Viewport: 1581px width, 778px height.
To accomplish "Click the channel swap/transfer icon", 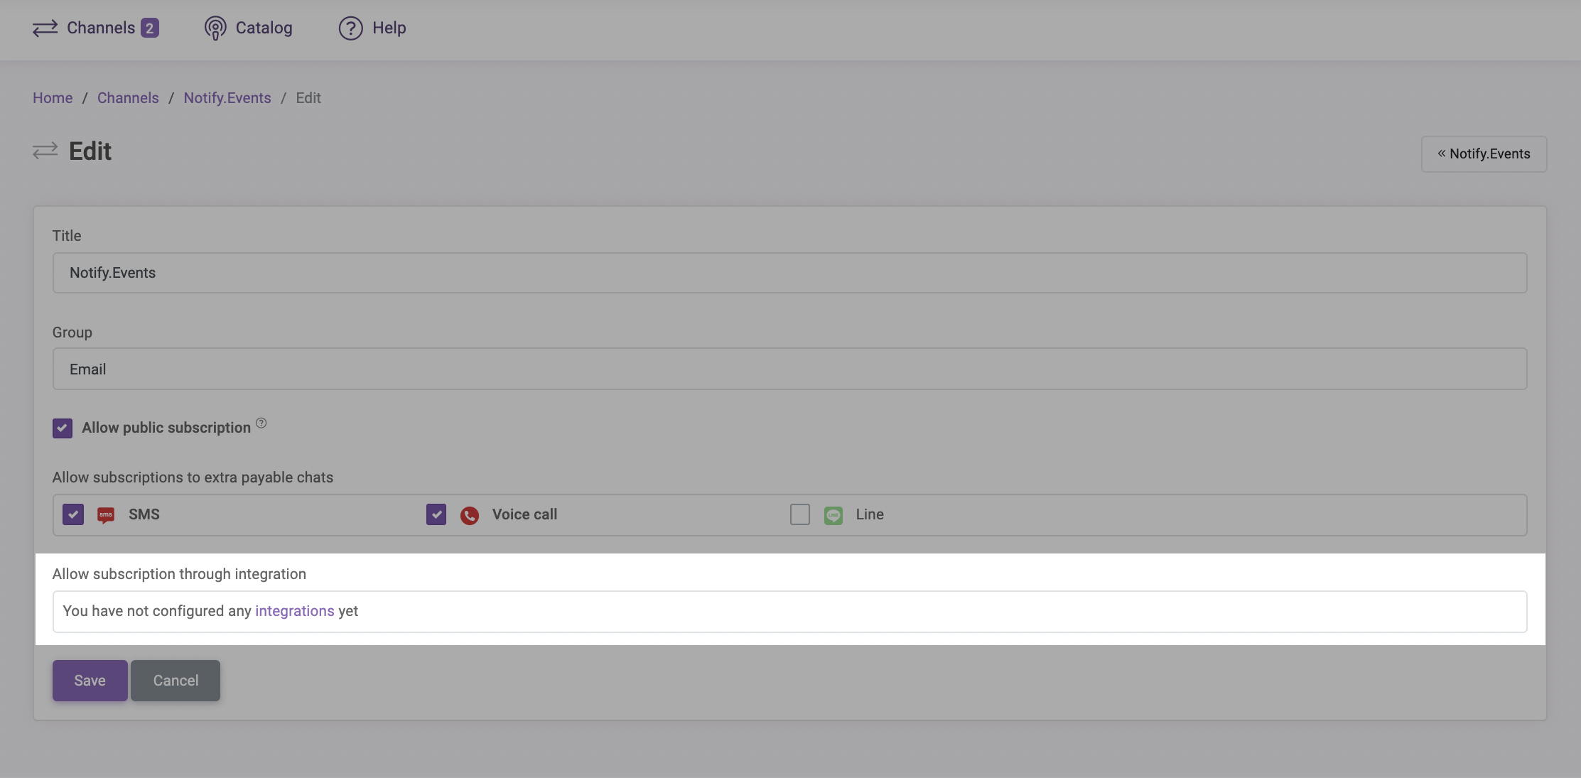I will (x=44, y=27).
